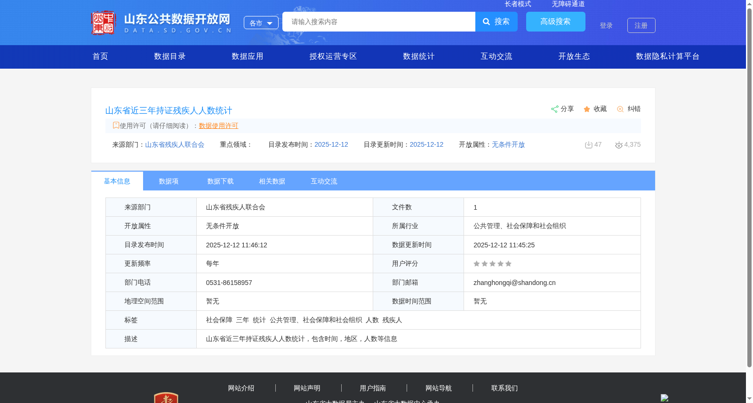This screenshot has height=403, width=753.
Task: Open the 数据应用 menu item
Action: coord(248,56)
